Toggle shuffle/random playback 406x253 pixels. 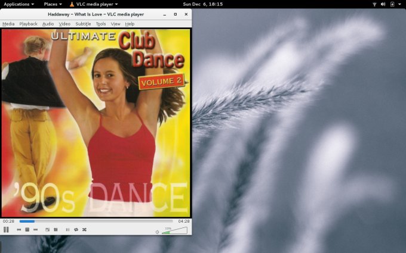point(84,230)
